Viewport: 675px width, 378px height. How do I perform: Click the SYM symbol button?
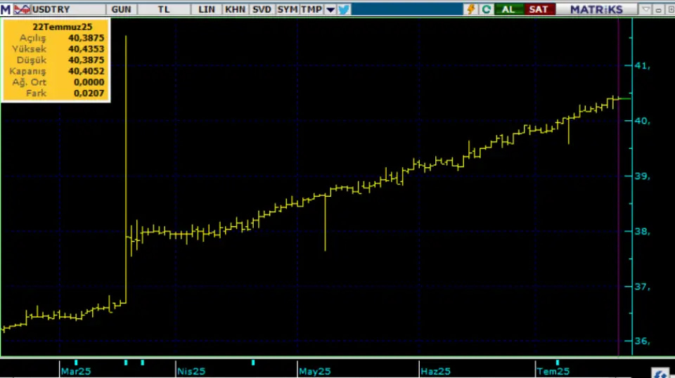287,9
